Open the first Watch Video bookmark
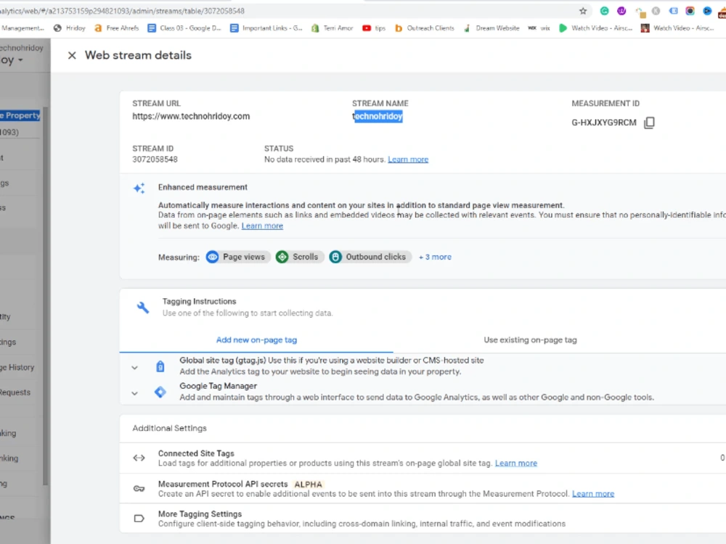 click(595, 28)
